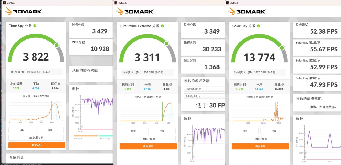
Task: Click the 3DMARK logo in Solar Bay window
Action: pyautogui.click(x=247, y=11)
